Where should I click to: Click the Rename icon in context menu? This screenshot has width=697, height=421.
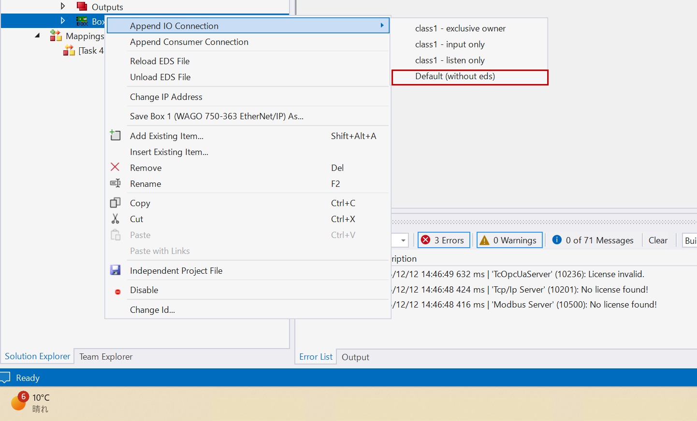coord(115,183)
